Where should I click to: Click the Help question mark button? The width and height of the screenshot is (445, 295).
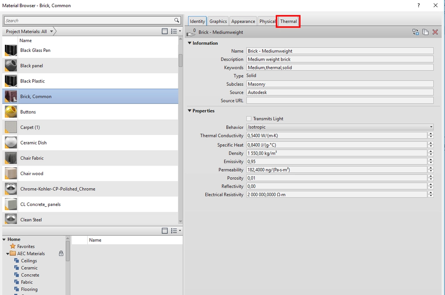418,5
